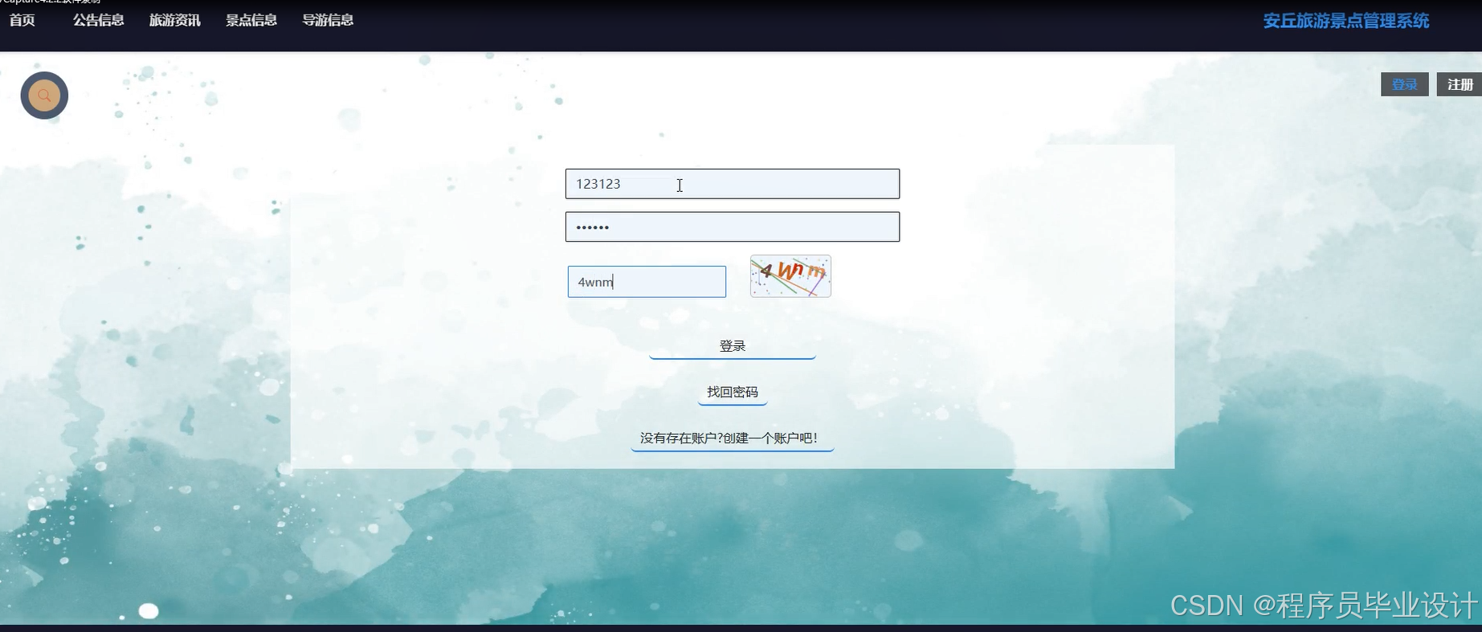
Task: Click into the password field
Action: tap(733, 226)
